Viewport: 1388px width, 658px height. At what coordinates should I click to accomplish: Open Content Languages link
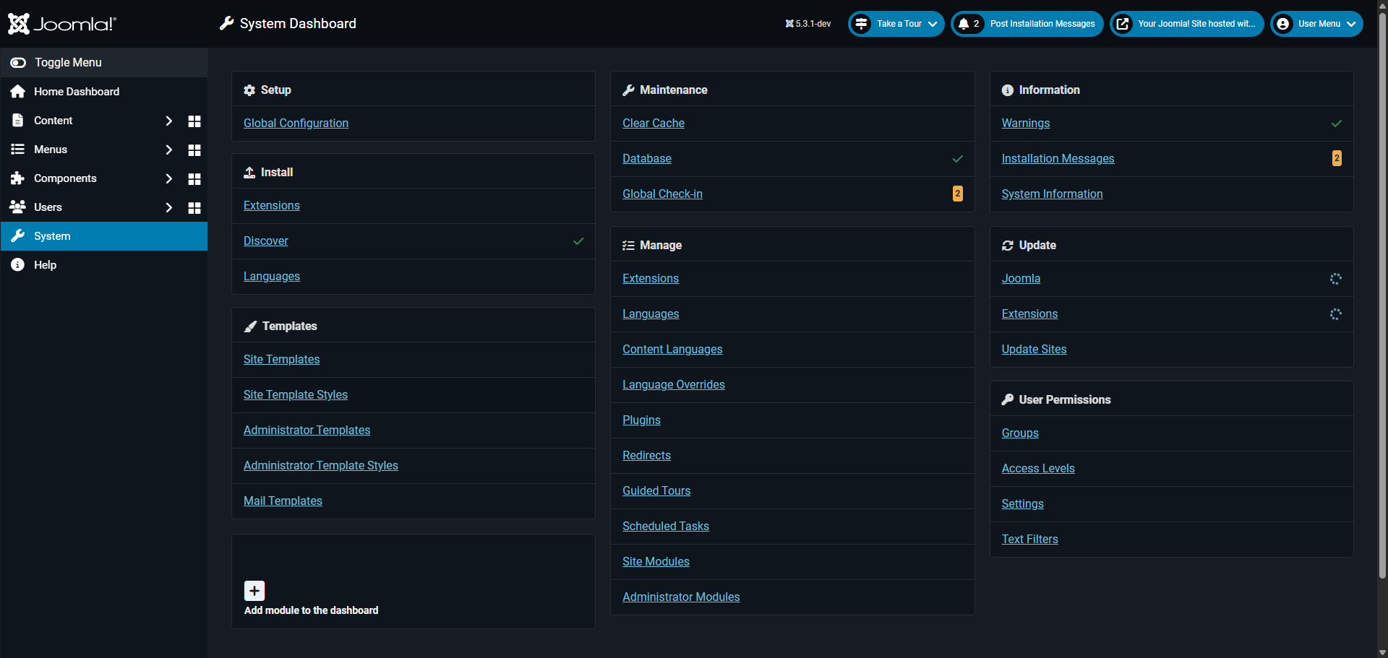[x=672, y=350]
